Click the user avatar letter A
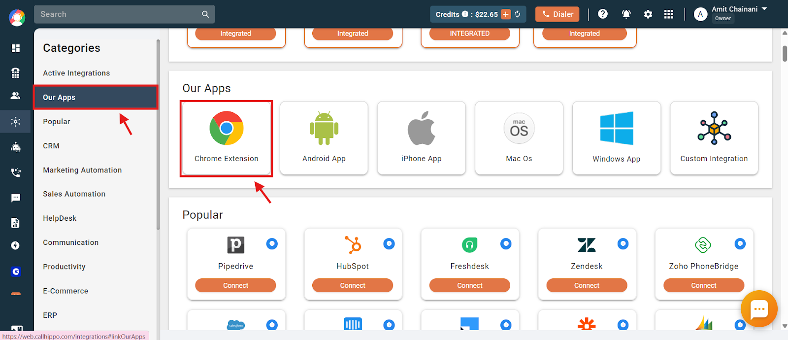This screenshot has height=340, width=788. click(700, 14)
